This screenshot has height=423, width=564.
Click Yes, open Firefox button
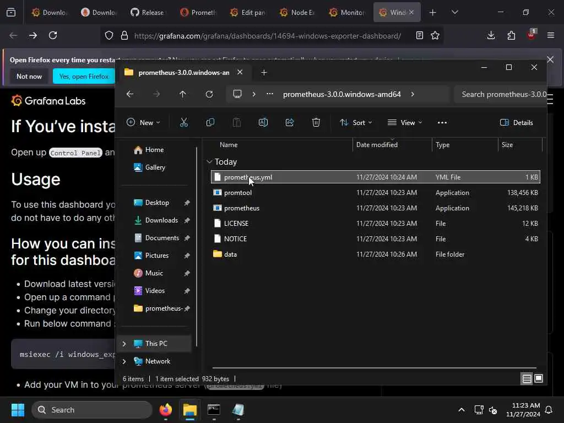tap(84, 76)
